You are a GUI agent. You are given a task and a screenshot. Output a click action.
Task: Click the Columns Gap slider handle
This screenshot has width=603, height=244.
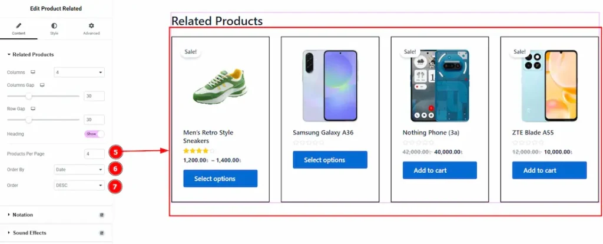28,95
